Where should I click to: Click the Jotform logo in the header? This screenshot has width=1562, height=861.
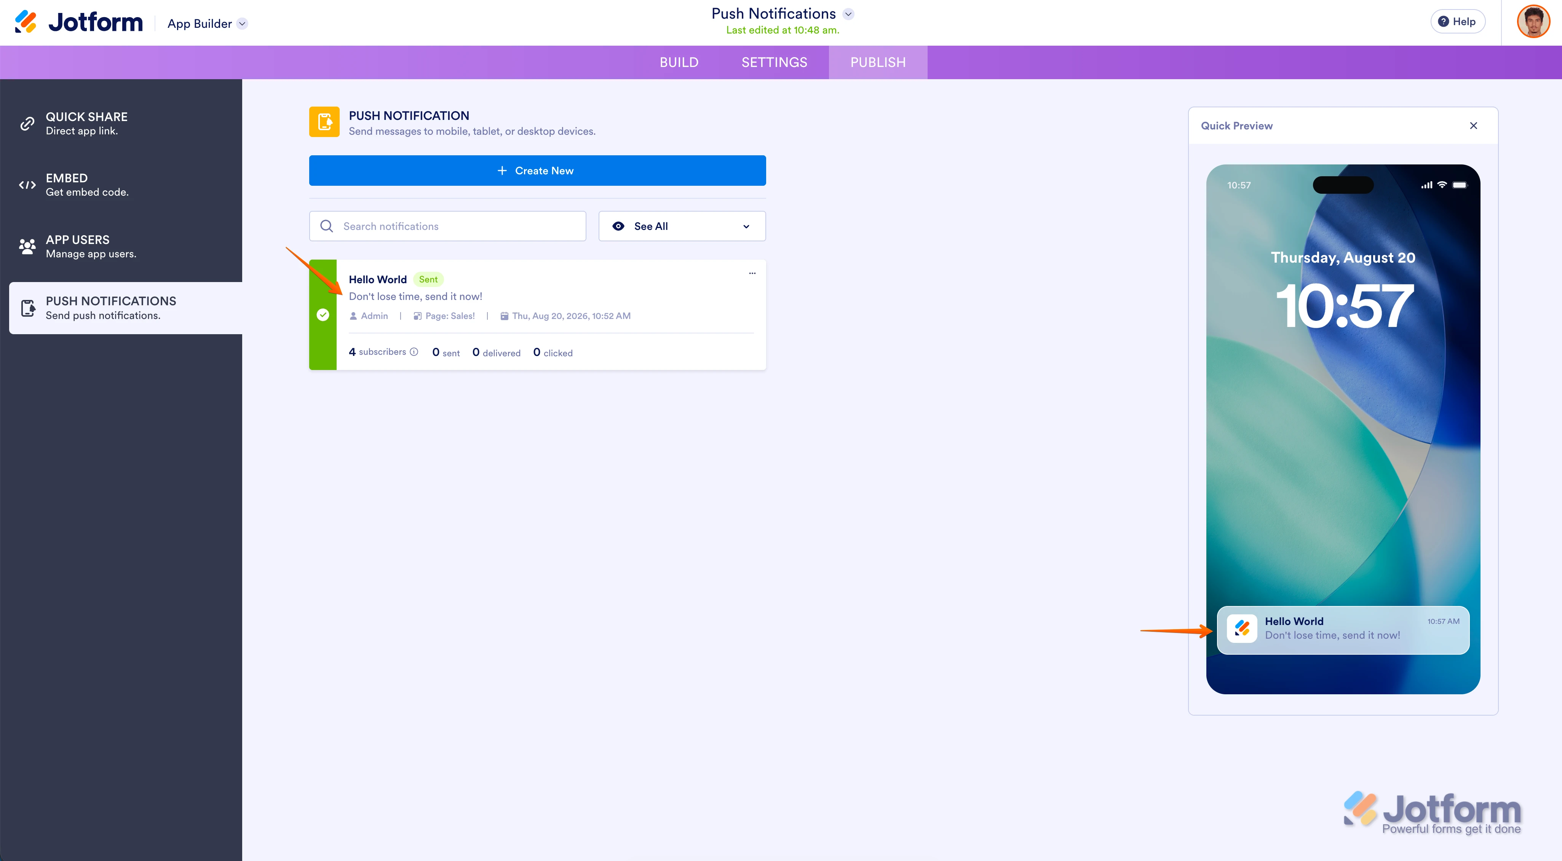point(79,22)
